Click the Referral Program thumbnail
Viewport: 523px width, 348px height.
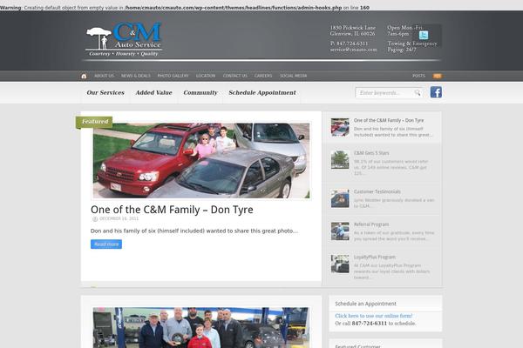point(340,231)
